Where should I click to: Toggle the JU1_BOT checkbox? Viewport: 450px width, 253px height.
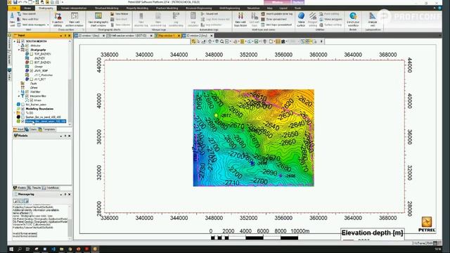(31, 79)
